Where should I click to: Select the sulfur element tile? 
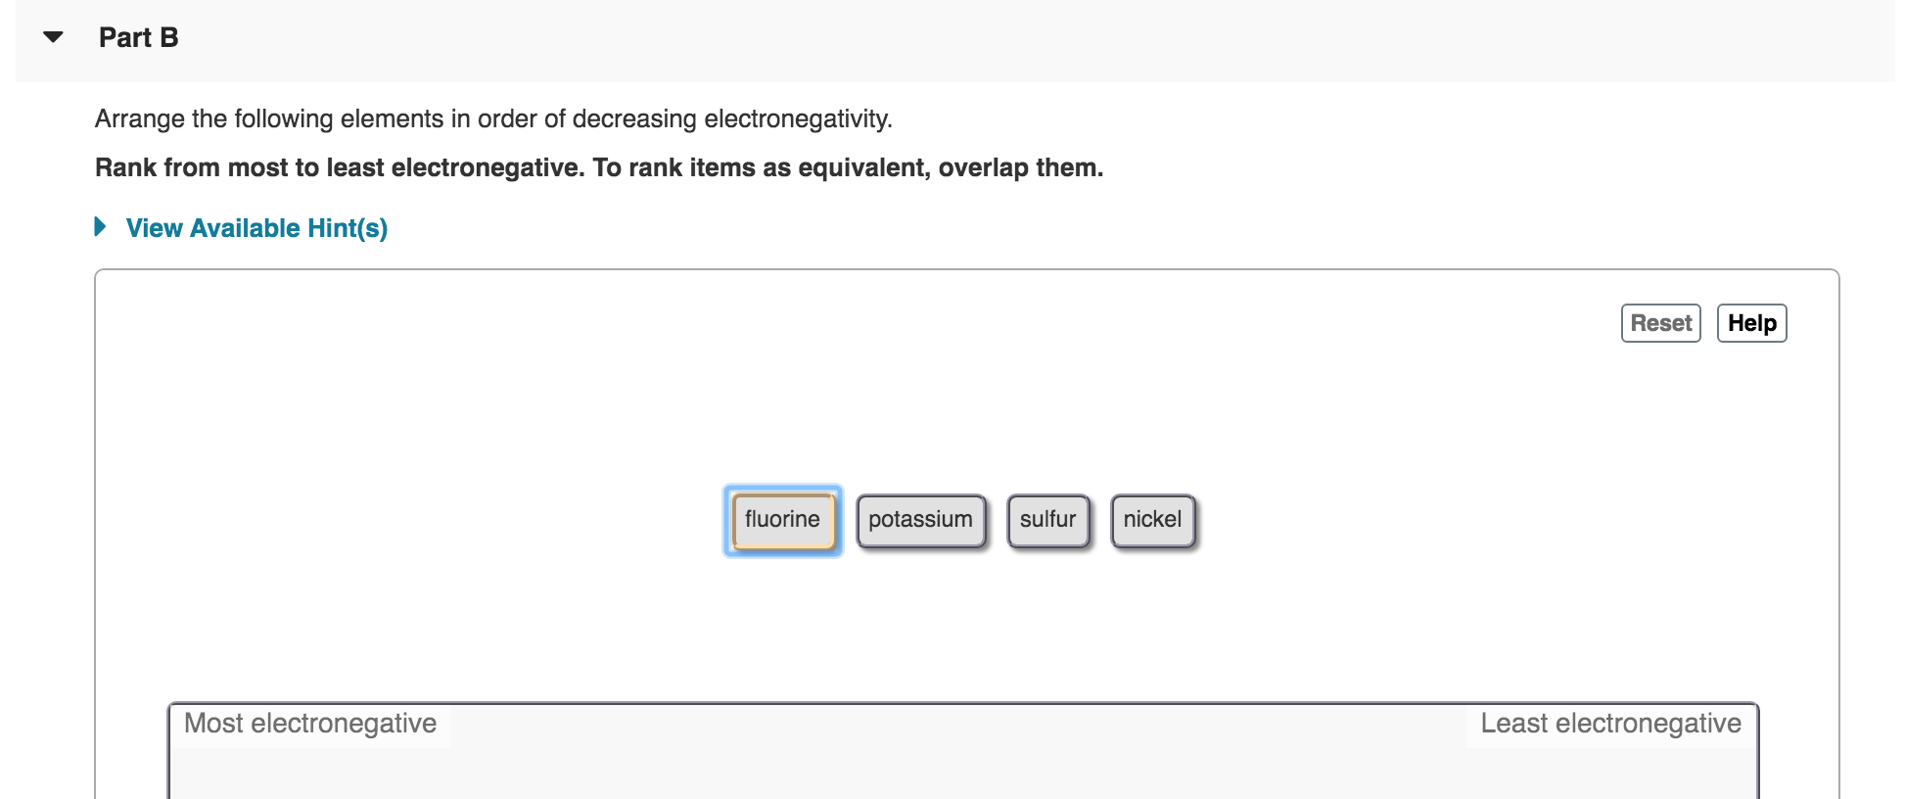pos(1047,520)
